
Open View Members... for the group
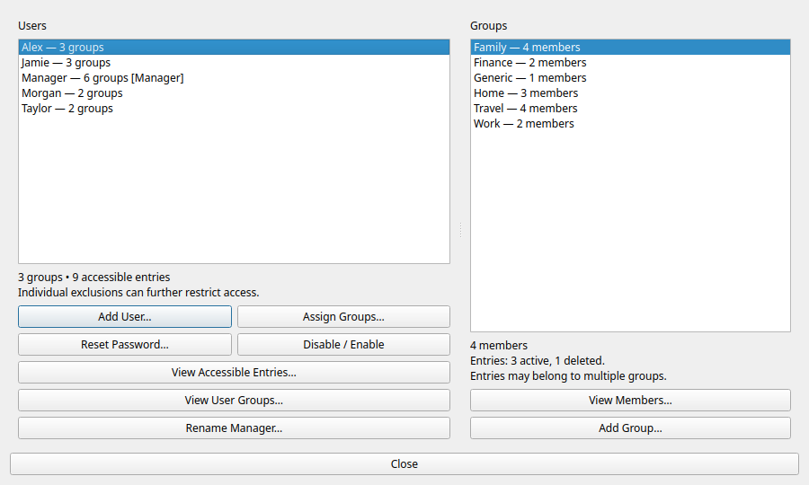630,400
